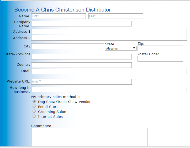
Task: Click into the Address 2 field
Action: click(109, 38)
